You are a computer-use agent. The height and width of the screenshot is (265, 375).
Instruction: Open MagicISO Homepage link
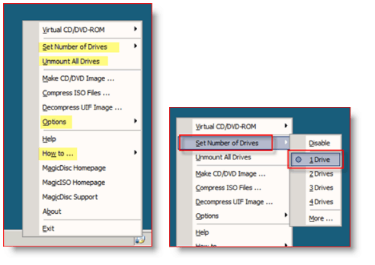[x=74, y=182]
